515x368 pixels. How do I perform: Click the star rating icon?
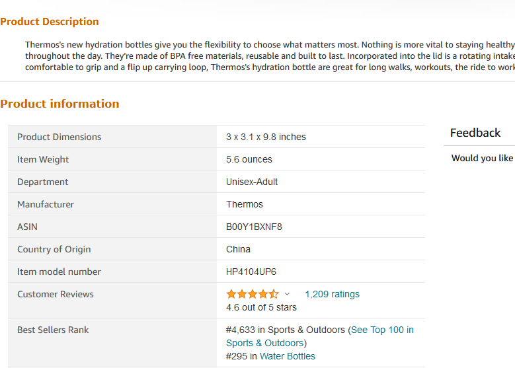click(x=253, y=294)
